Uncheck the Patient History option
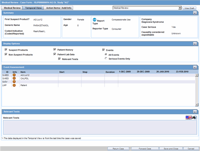The image size is (200, 151). [55, 50]
